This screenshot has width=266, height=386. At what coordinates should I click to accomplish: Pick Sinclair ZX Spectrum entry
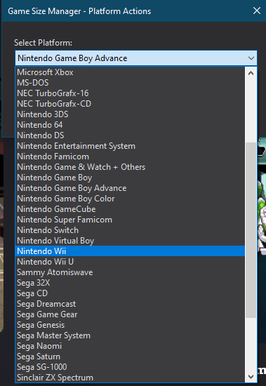tap(130, 378)
